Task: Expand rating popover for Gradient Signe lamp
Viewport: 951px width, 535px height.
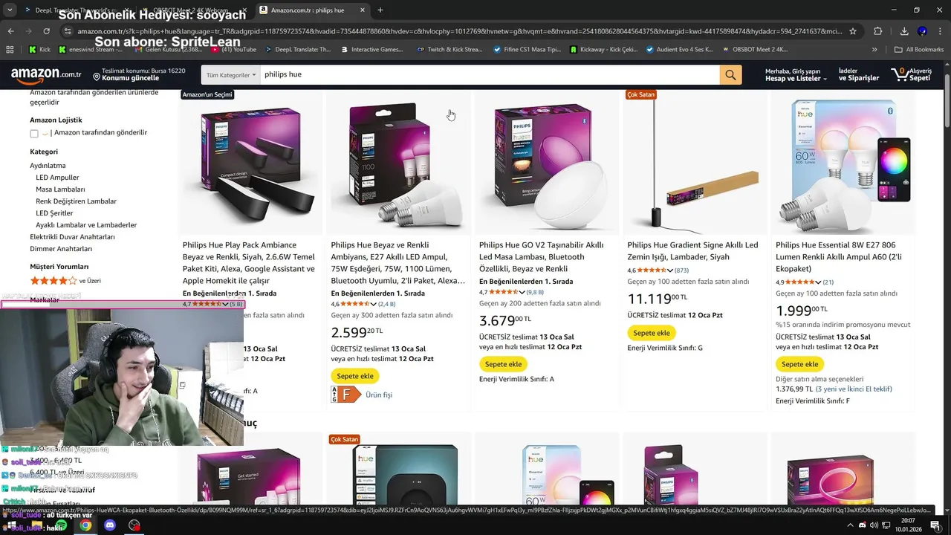Action: click(669, 270)
